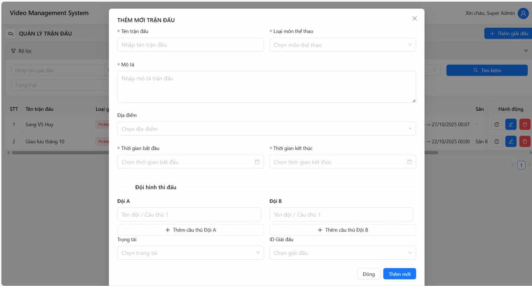Click the edit pencil icon for Sang VS Huy
This screenshot has width=532, height=286.
click(510, 124)
